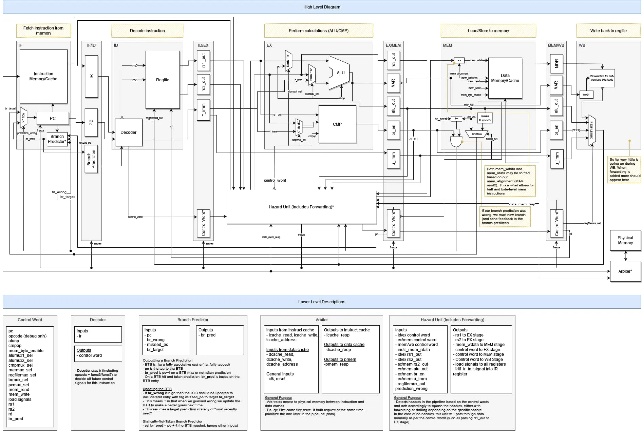This screenshot has height=431, width=642.
Task: Click the Physical Memory box
Action: tap(625, 240)
